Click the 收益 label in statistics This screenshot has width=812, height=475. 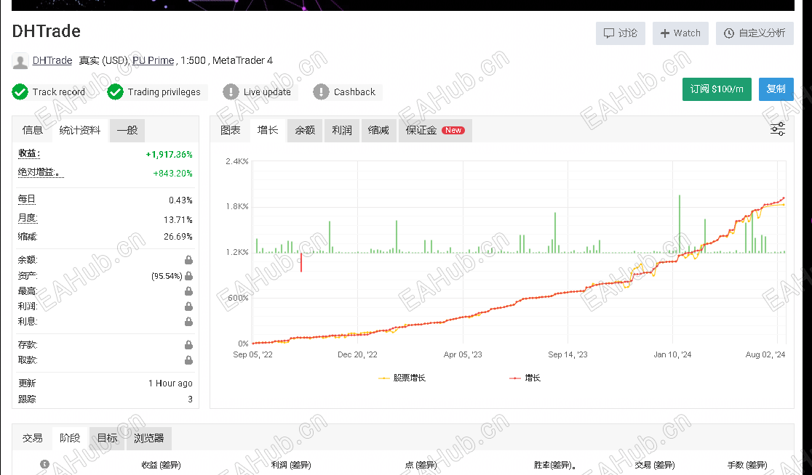(x=29, y=153)
